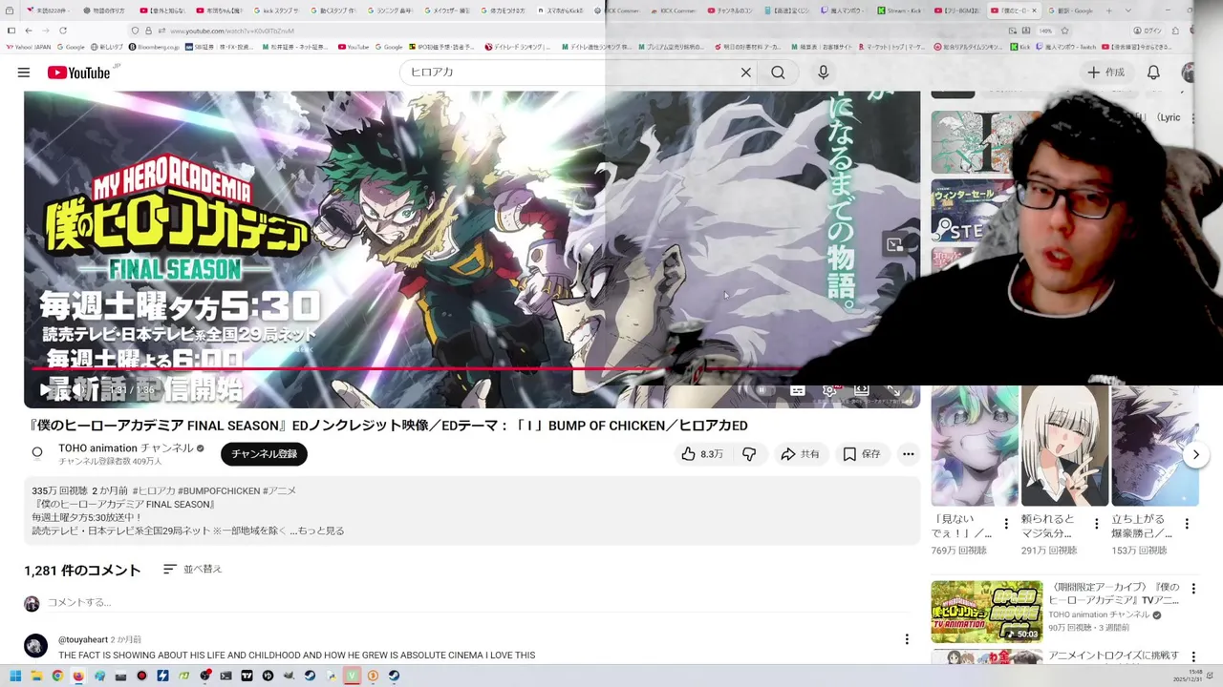Dislike the video with thumbs down
Image resolution: width=1223 pixels, height=687 pixels.
(749, 454)
